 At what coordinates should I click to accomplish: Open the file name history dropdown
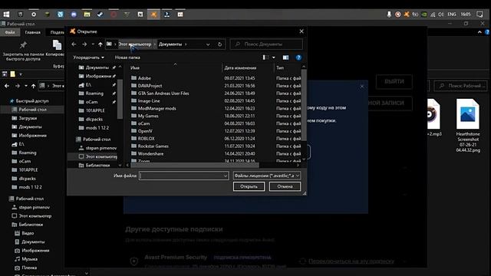[226, 176]
